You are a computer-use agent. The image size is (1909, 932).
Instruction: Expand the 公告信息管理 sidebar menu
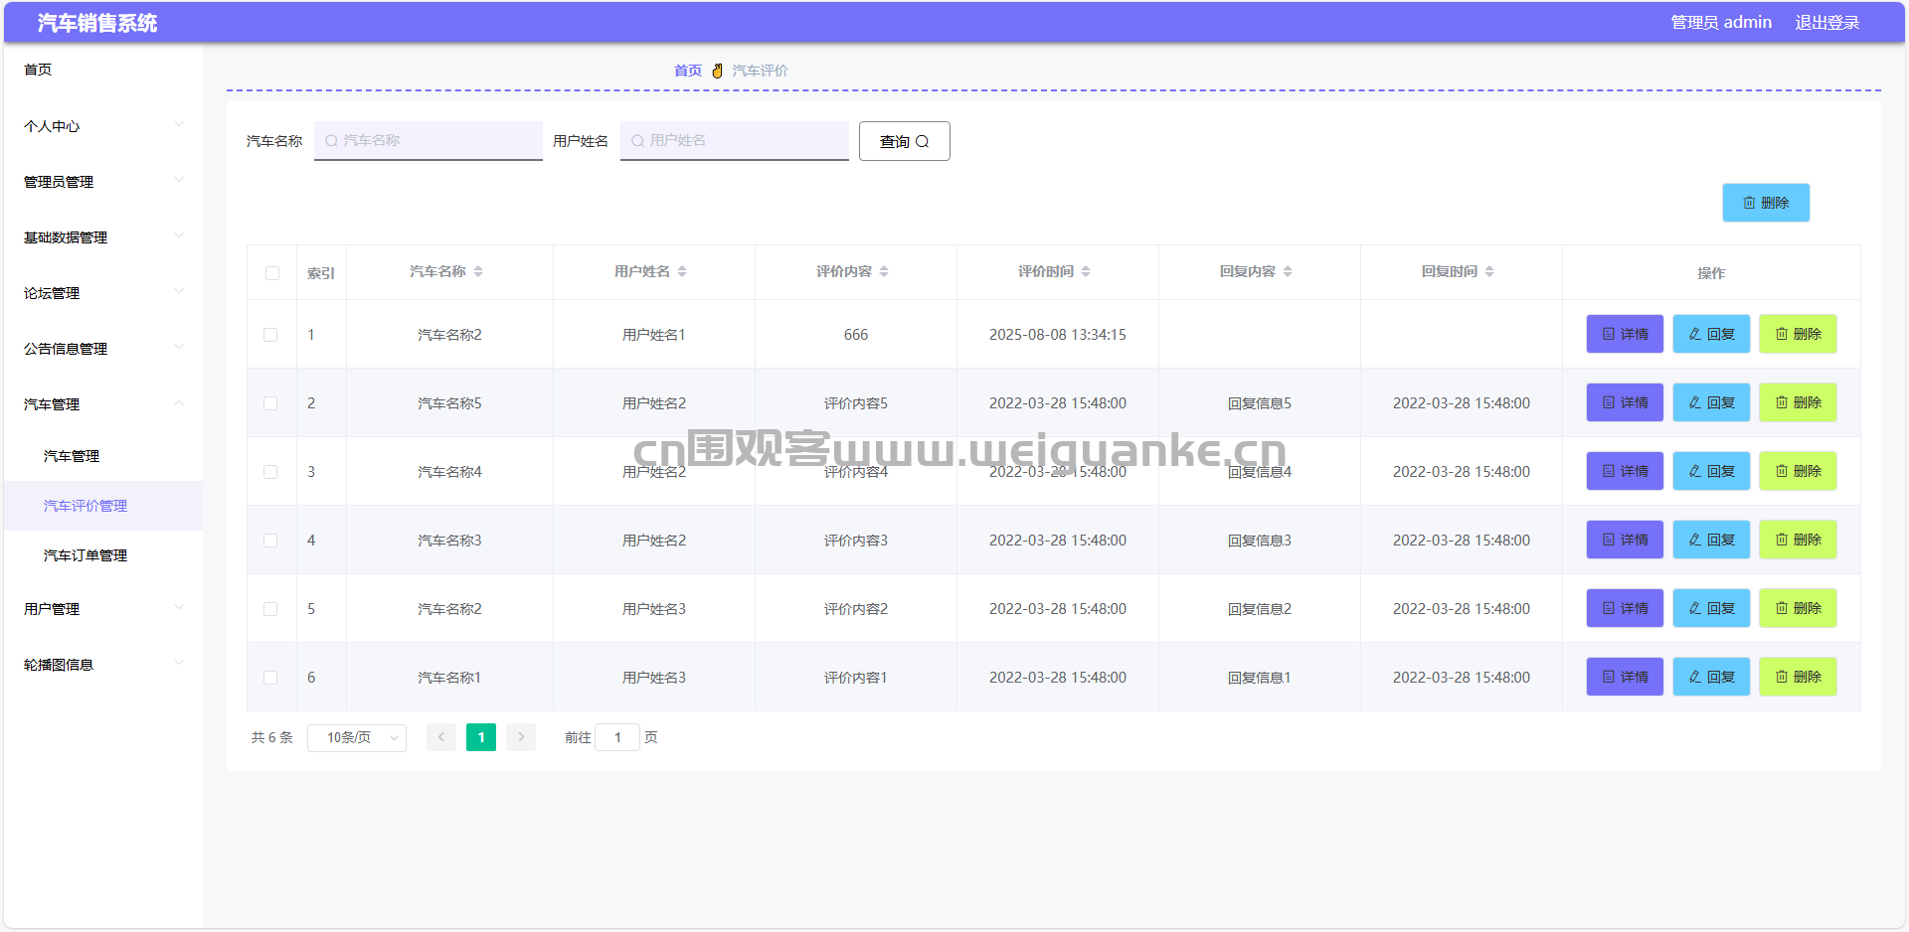103,349
